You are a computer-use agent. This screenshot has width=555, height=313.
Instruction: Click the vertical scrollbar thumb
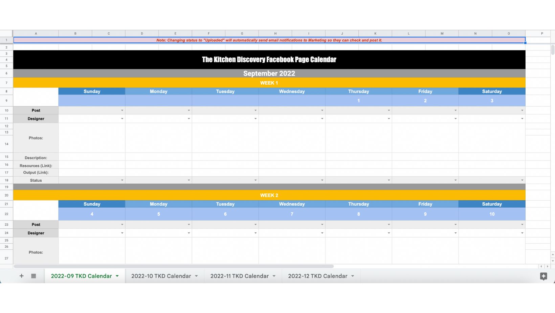553,50
